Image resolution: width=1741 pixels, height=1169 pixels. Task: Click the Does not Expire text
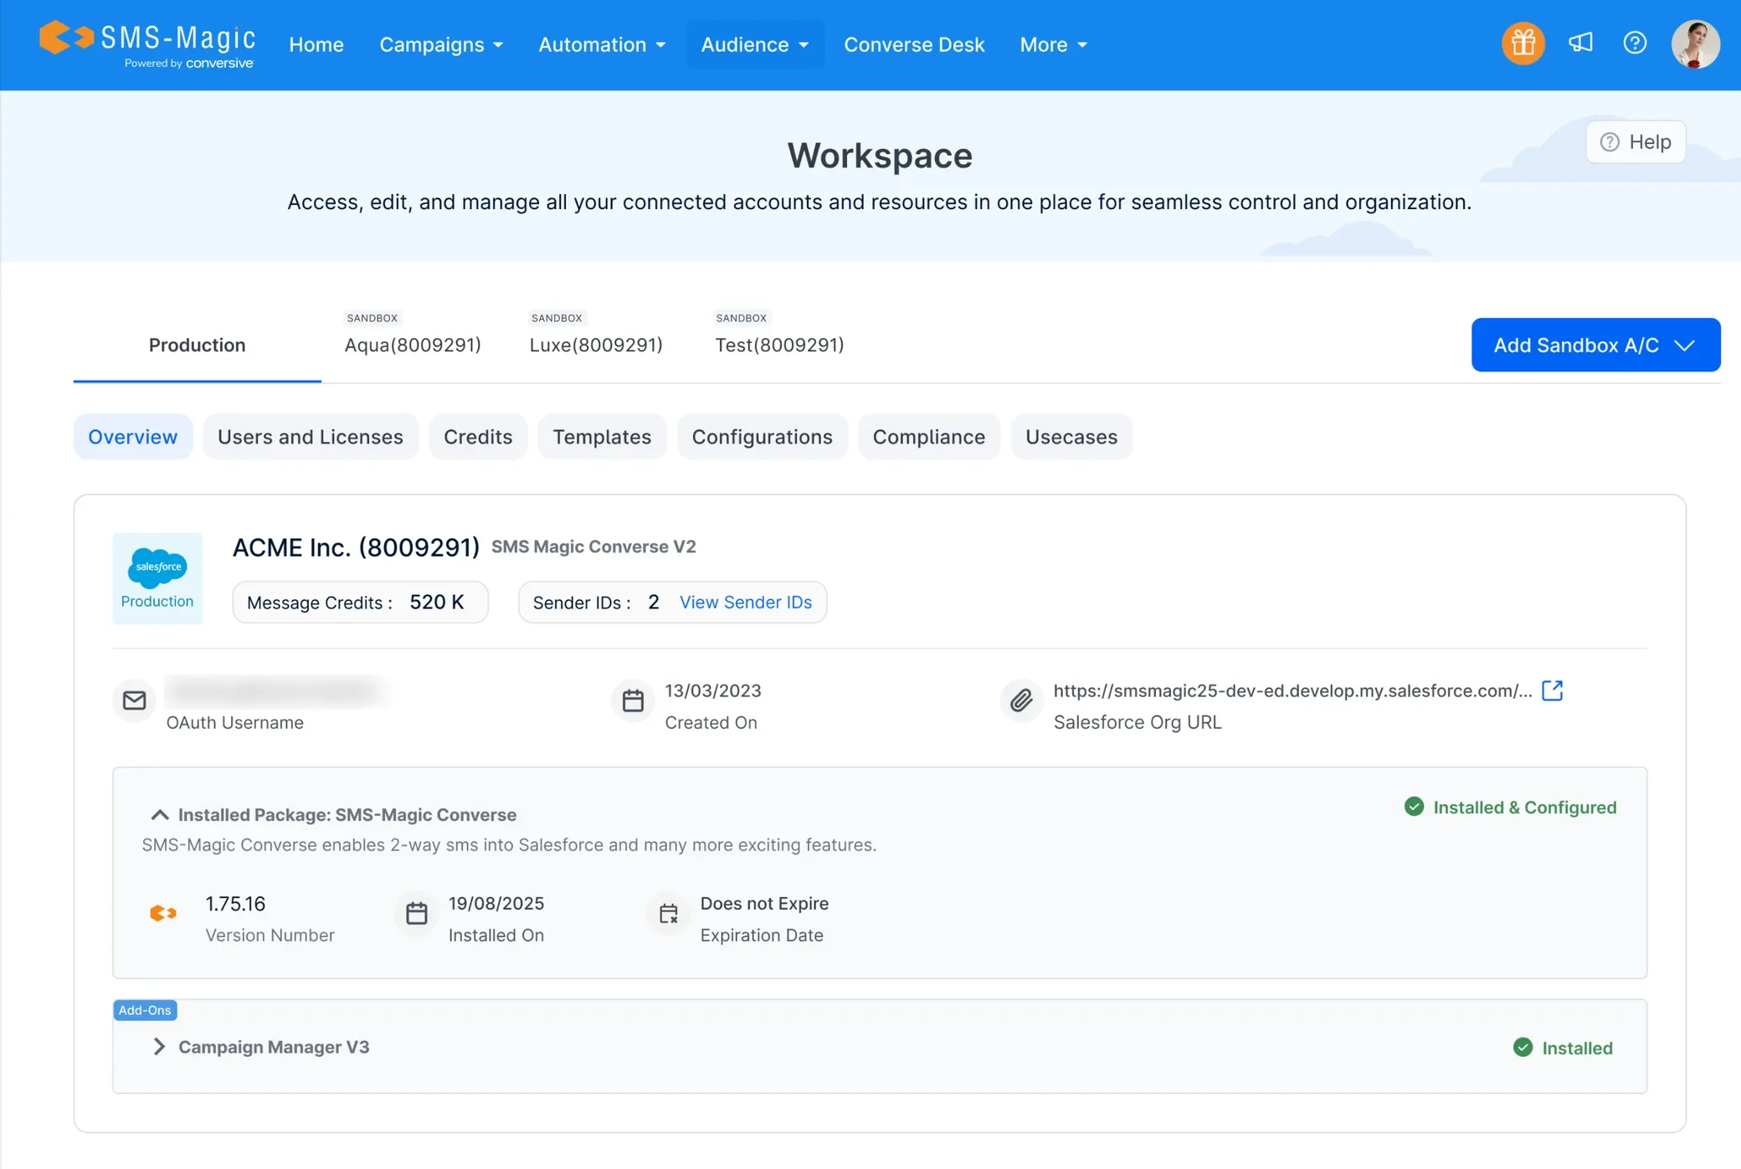click(x=764, y=904)
